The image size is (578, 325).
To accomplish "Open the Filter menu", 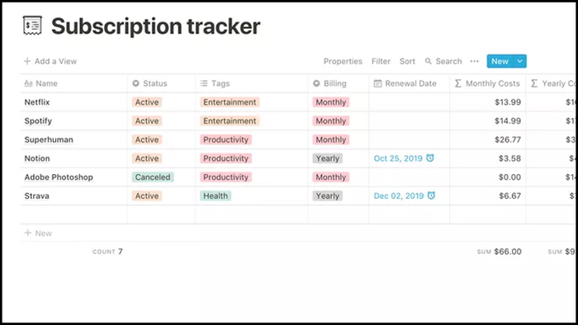I will point(381,61).
